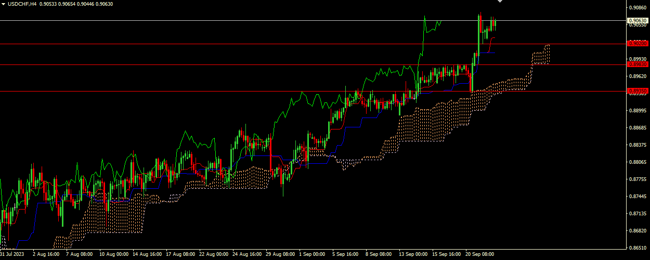Click the 0.90860 value on price axis
The image size is (650, 260).
pos(637,8)
